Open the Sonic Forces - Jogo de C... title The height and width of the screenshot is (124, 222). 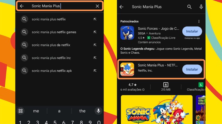click(159, 29)
